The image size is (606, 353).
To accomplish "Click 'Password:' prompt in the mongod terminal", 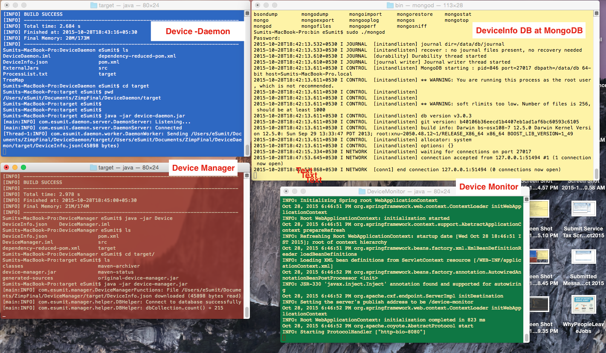I will 267,38.
